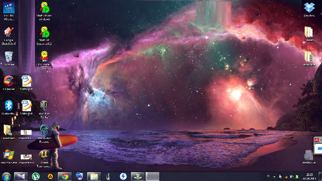Launch World of Tanks shortcut
The height and width of the screenshot is (181, 322).
44,109
